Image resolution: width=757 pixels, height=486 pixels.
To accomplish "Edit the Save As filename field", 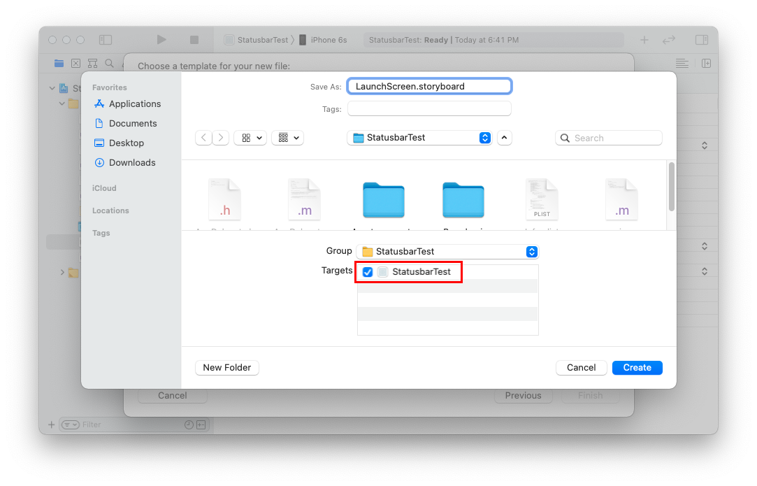I will pyautogui.click(x=429, y=87).
